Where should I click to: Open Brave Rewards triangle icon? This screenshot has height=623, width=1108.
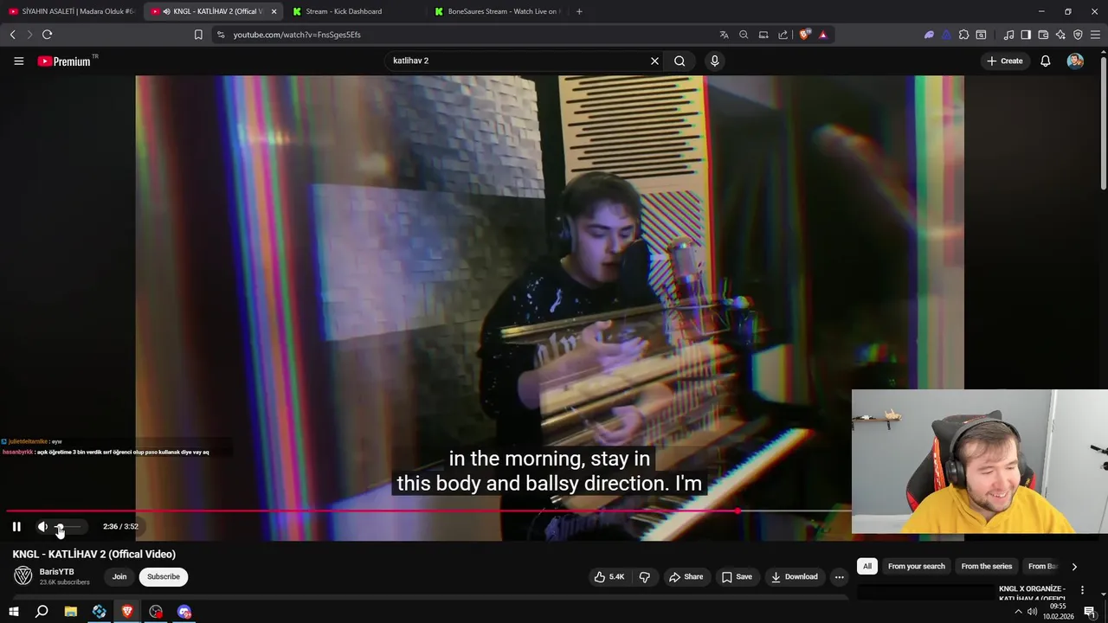pyautogui.click(x=822, y=35)
